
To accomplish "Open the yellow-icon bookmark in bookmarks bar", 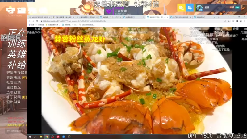I will pyautogui.click(x=53, y=25).
